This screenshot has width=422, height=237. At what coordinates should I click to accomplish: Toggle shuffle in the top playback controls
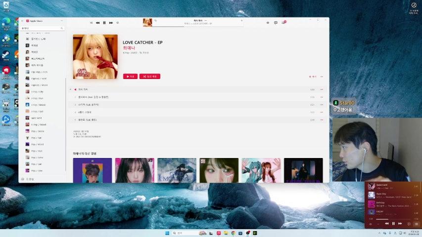(x=91, y=23)
